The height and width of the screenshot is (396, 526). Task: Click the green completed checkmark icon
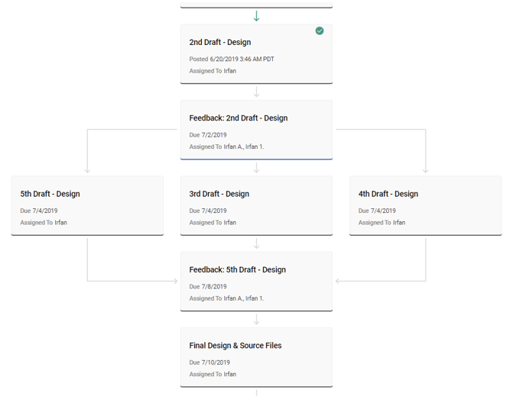point(320,31)
